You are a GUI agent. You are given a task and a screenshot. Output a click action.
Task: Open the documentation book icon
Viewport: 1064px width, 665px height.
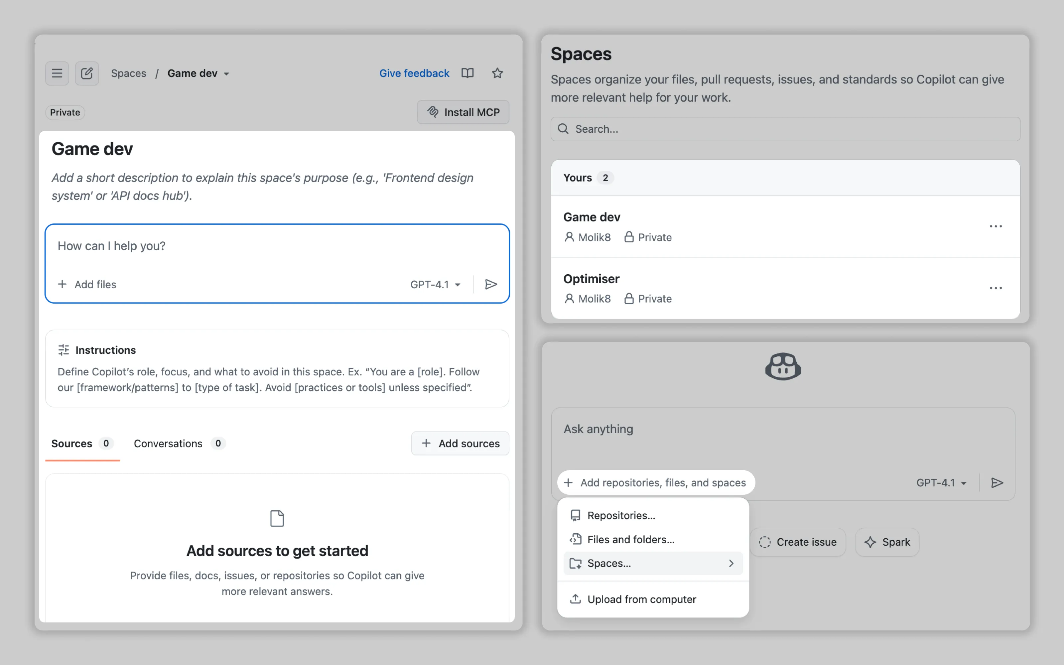pos(467,73)
